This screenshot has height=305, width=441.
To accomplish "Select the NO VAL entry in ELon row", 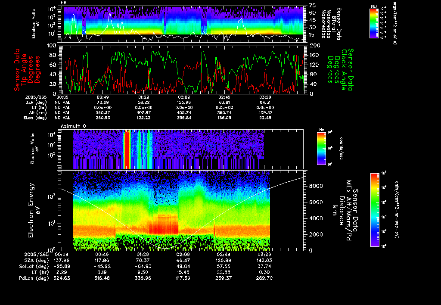I will coord(62,118).
